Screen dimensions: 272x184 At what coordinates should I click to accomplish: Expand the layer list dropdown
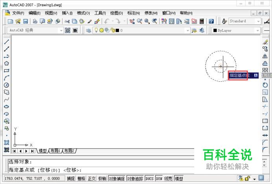[x=187, y=31]
